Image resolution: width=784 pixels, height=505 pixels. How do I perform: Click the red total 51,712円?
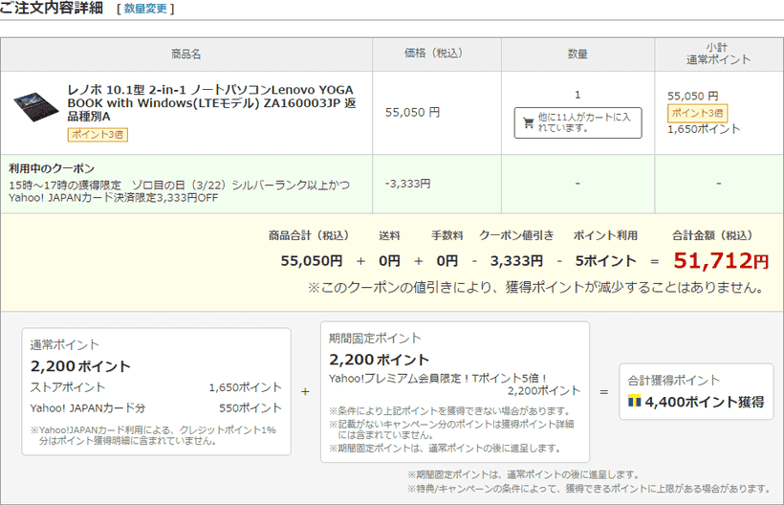coord(721,260)
